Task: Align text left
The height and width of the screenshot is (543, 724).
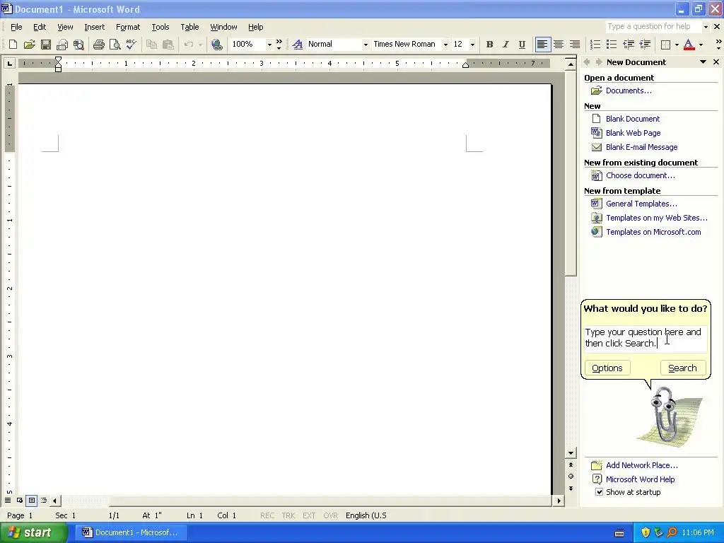Action: point(542,45)
